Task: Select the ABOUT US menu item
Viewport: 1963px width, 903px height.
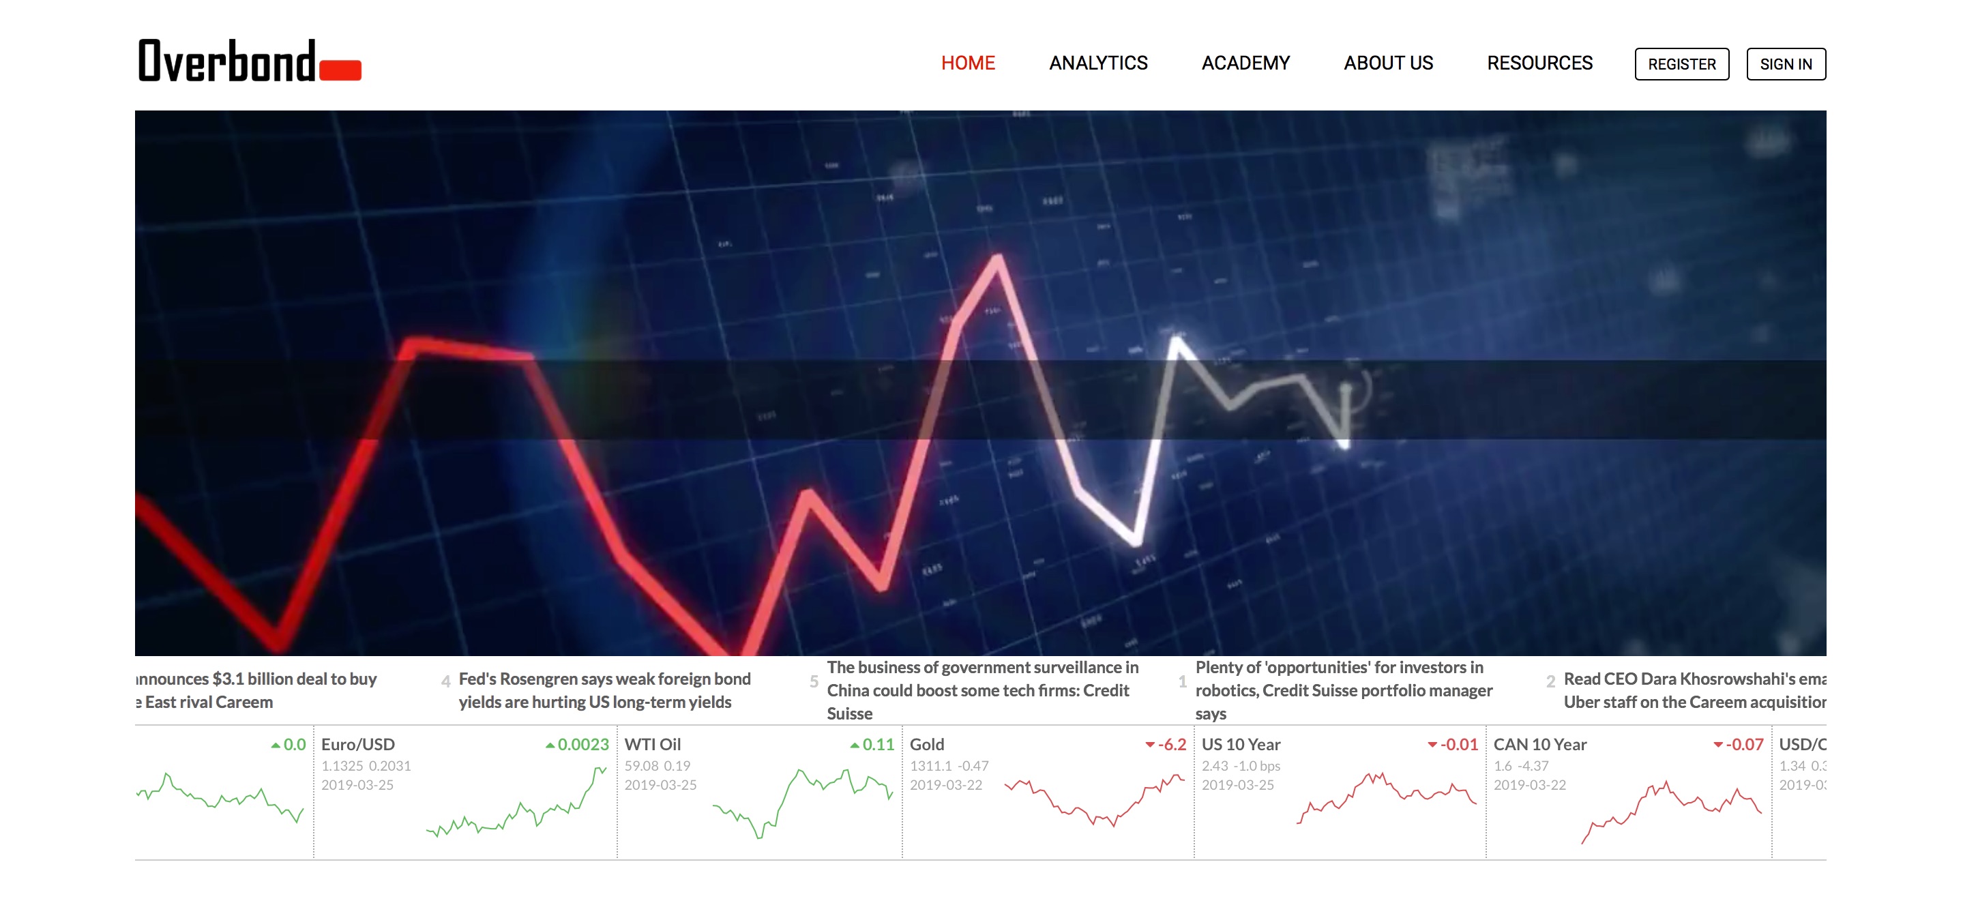Action: (1389, 63)
